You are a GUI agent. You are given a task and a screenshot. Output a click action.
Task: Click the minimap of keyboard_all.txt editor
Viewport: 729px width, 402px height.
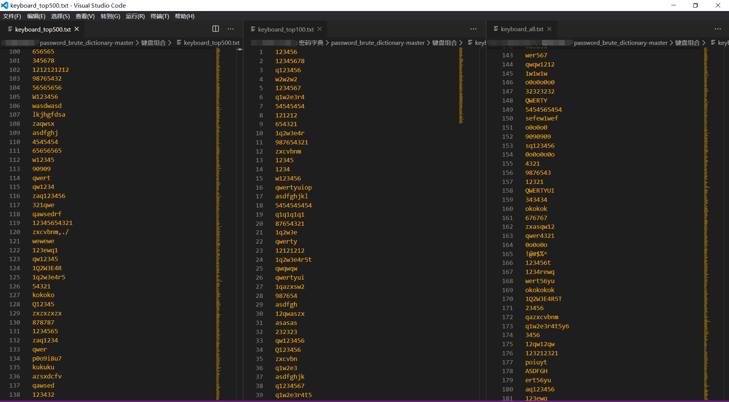[x=707, y=224]
